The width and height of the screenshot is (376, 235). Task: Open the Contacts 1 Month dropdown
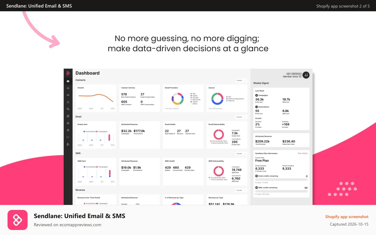click(241, 81)
